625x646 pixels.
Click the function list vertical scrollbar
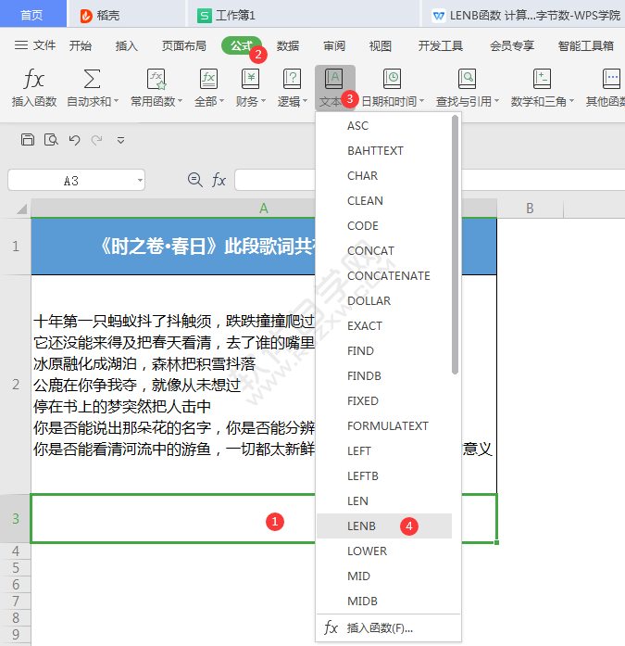coord(455,245)
